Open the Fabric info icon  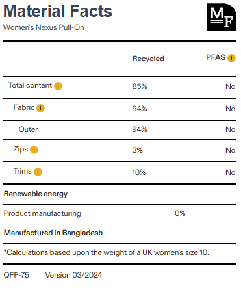(40, 108)
